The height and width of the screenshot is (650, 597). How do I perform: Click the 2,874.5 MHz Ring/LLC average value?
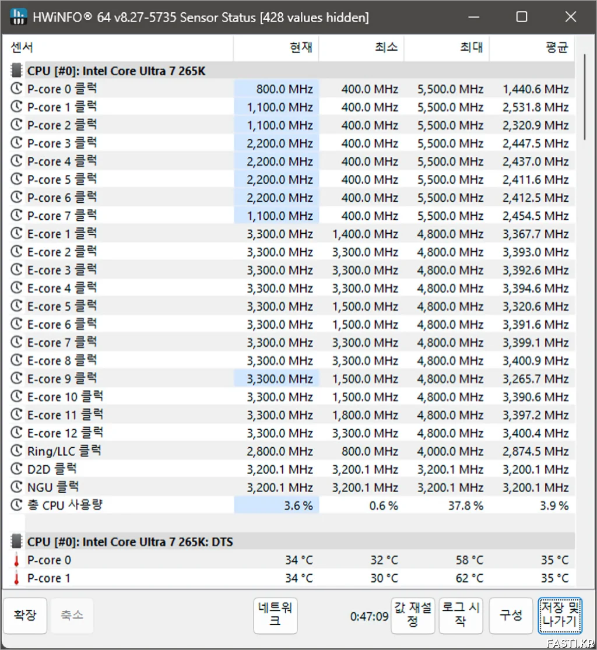tap(536, 451)
